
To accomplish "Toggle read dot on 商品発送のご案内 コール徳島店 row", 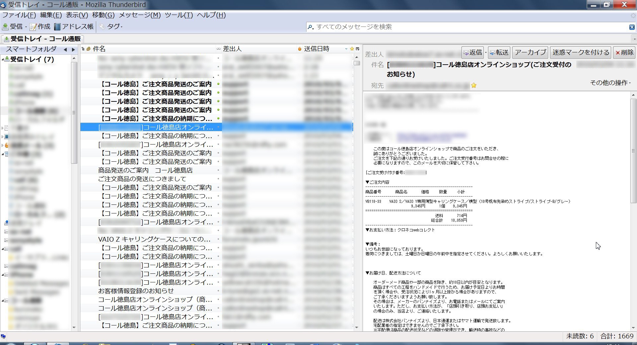I will 218,170.
